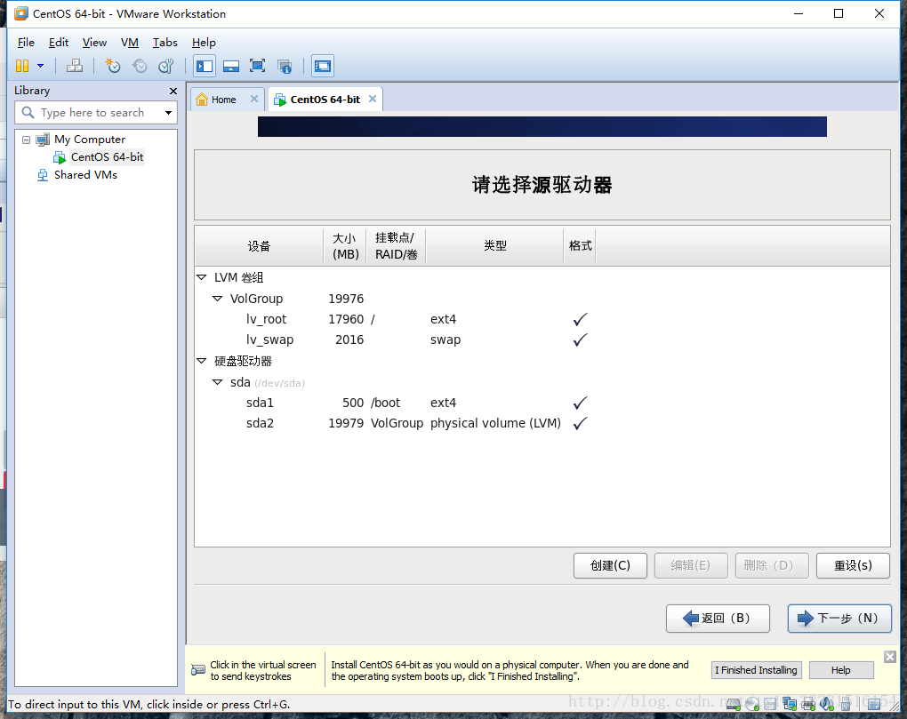The height and width of the screenshot is (719, 907).
Task: Click the VolGroup volume group label
Action: (x=256, y=299)
